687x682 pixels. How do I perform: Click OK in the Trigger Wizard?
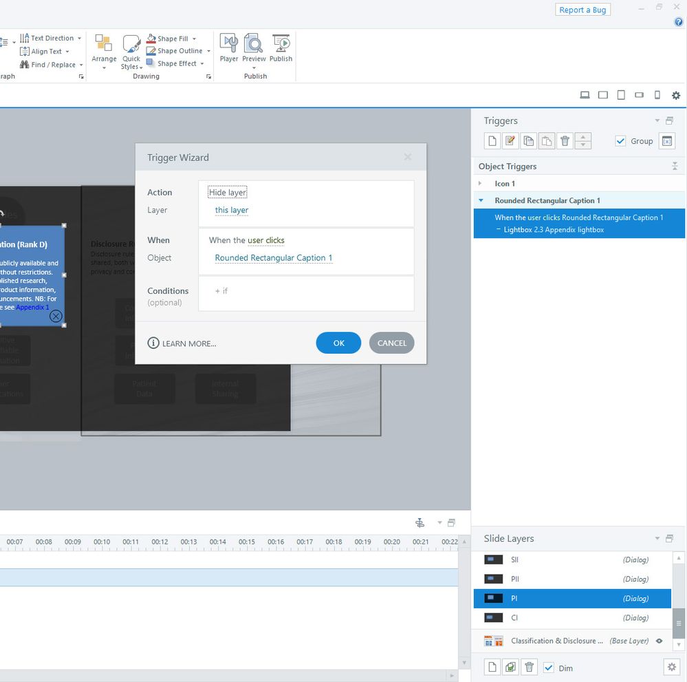point(338,343)
